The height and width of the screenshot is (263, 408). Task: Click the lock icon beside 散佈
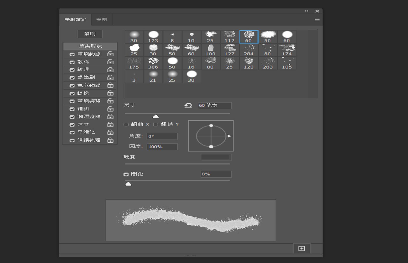(110, 62)
